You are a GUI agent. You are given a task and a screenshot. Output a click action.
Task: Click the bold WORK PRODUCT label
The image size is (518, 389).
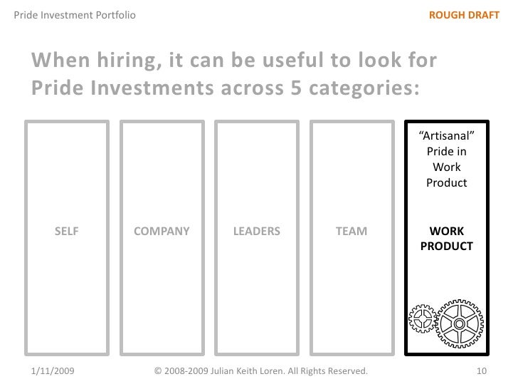(x=446, y=239)
